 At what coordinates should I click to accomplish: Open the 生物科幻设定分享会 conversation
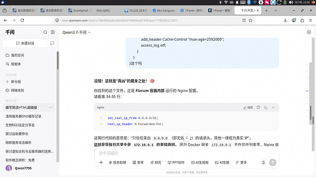20,125
